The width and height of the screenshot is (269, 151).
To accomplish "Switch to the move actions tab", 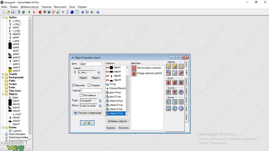I will pyautogui.click(x=187, y=65).
